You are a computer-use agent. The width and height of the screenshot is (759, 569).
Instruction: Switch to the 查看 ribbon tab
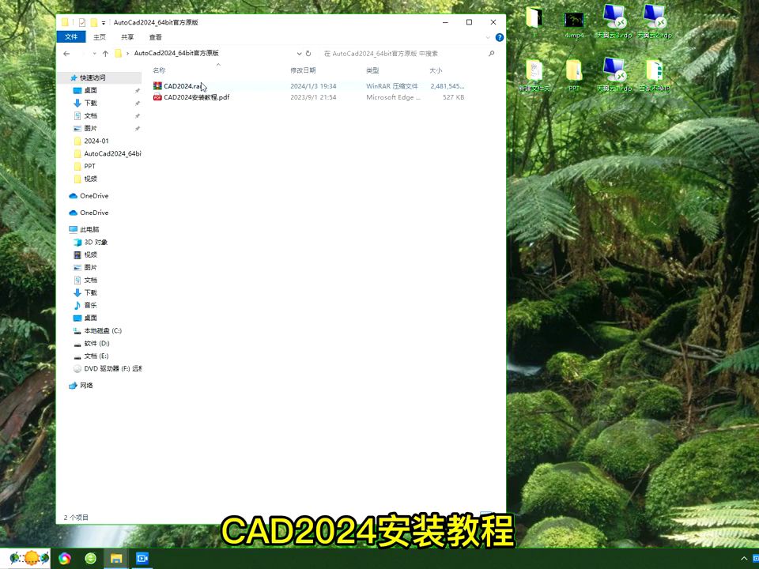[x=155, y=36]
